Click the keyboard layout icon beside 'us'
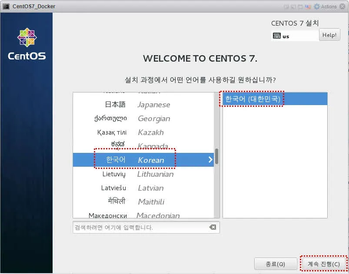Screen dimensions: 349x274 pos(277,36)
